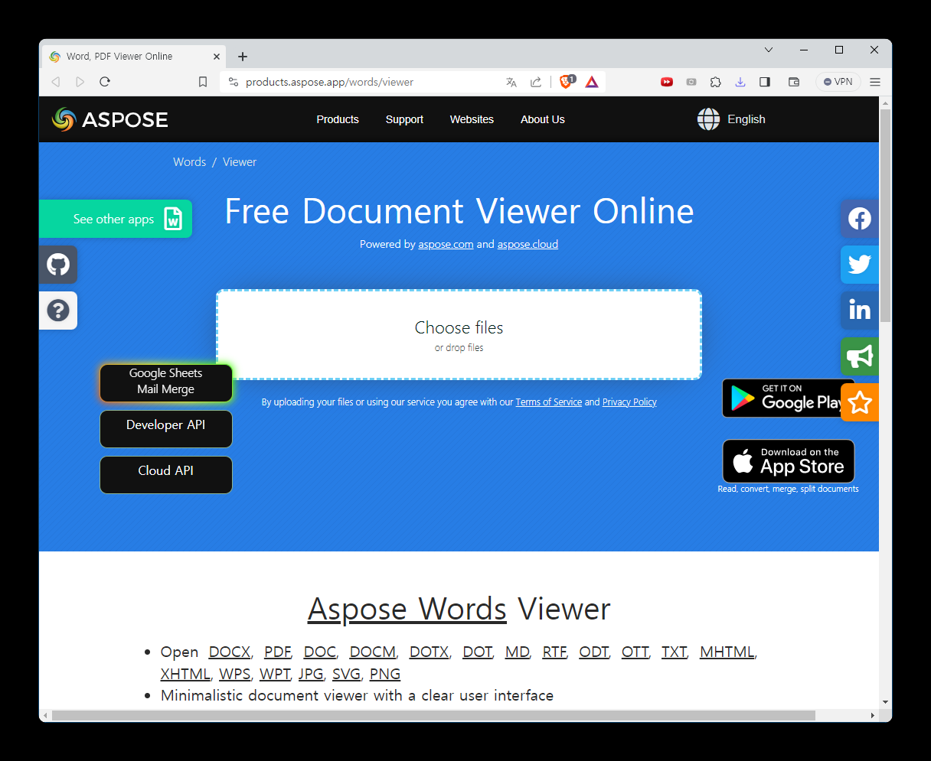The height and width of the screenshot is (761, 931).
Task: Open the About Us menu
Action: point(543,119)
